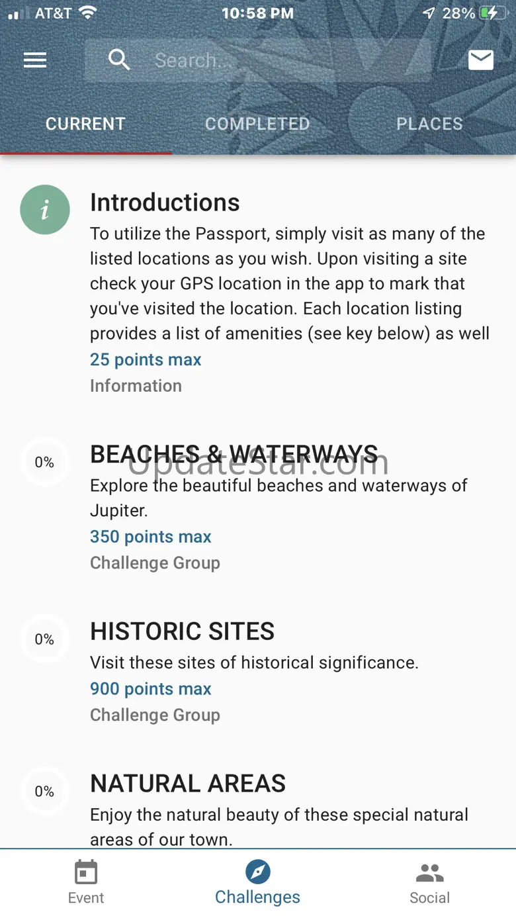
Task: Switch to the Completed tab
Action: pos(257,124)
